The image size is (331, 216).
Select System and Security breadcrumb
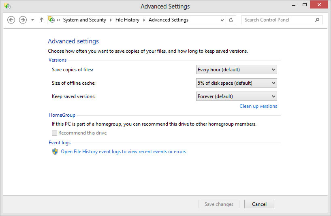coord(84,20)
